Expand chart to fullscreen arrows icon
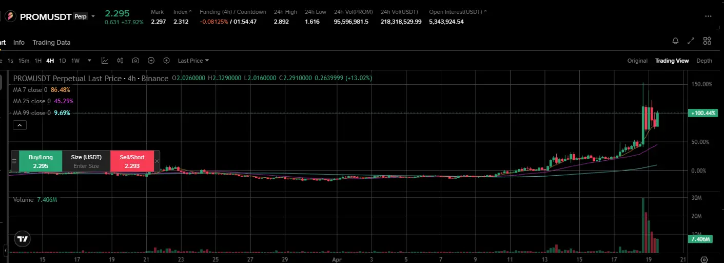Viewport: 724px width, 263px height. tap(691, 41)
